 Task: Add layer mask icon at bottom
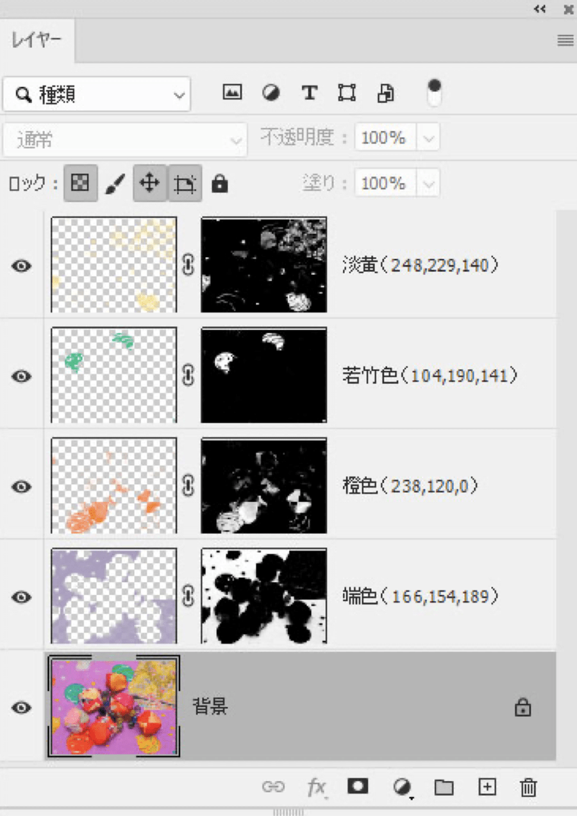point(358,786)
